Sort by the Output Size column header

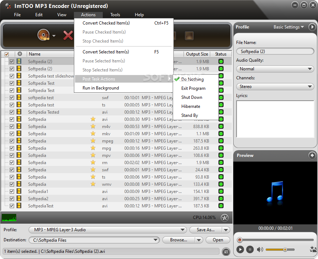(197, 54)
